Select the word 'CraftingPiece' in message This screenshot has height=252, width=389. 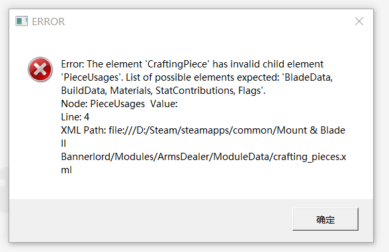(x=177, y=64)
